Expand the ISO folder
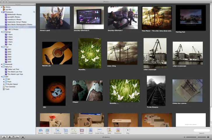Viewport: 212px width, 140px height. click(x=4, y=79)
